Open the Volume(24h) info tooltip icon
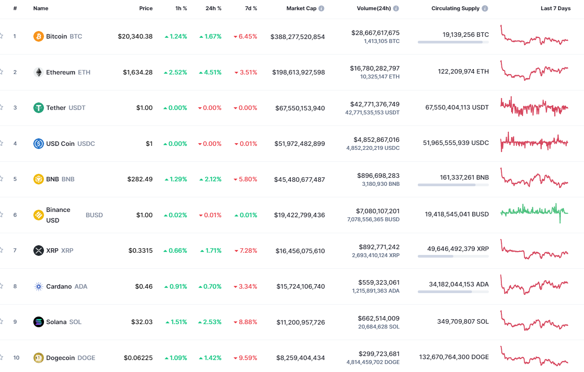Screen dimensions: 584x372 pyautogui.click(x=396, y=8)
